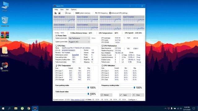
Task: Open the Windows Start menu
Action: [3, 108]
